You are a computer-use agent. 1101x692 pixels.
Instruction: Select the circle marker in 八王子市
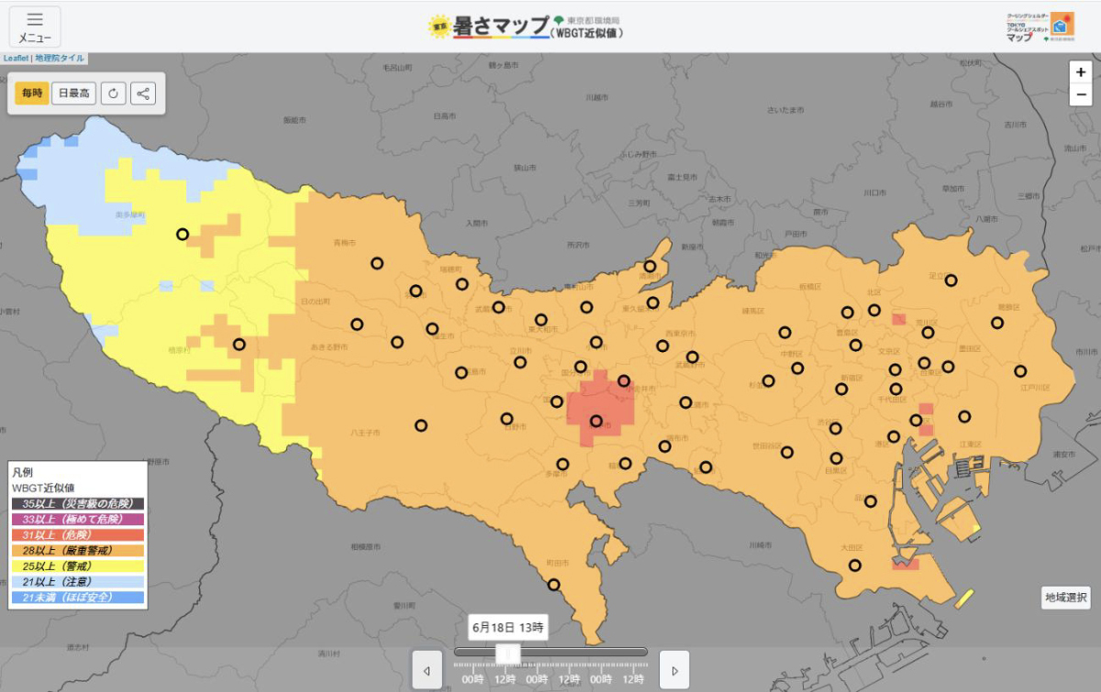click(x=421, y=425)
